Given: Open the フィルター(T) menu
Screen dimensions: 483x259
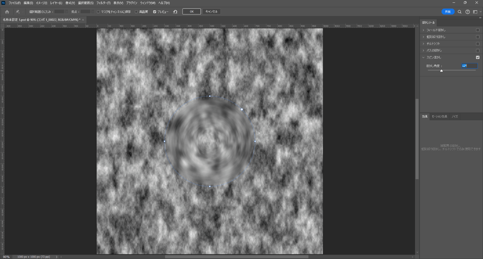Looking at the screenshot, I should pos(103,3).
